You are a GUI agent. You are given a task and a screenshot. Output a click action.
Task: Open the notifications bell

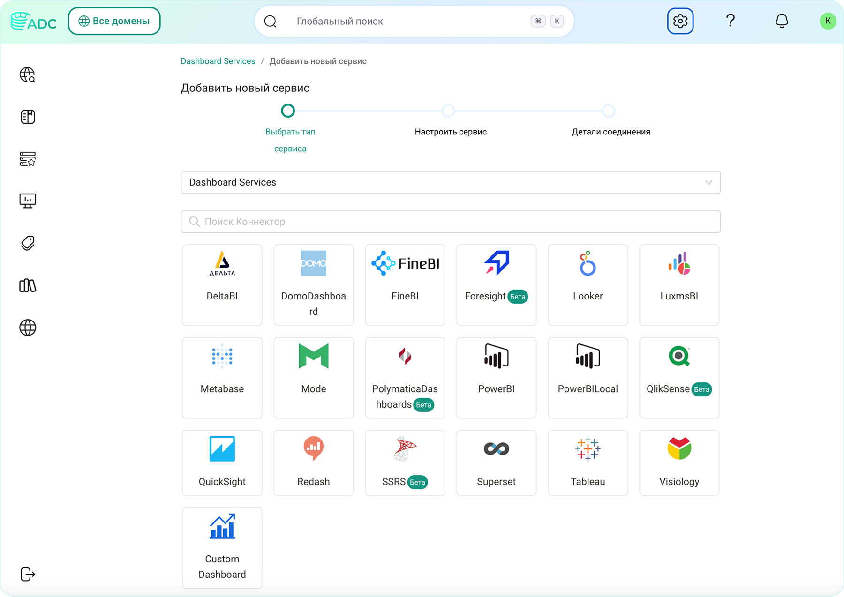click(781, 21)
